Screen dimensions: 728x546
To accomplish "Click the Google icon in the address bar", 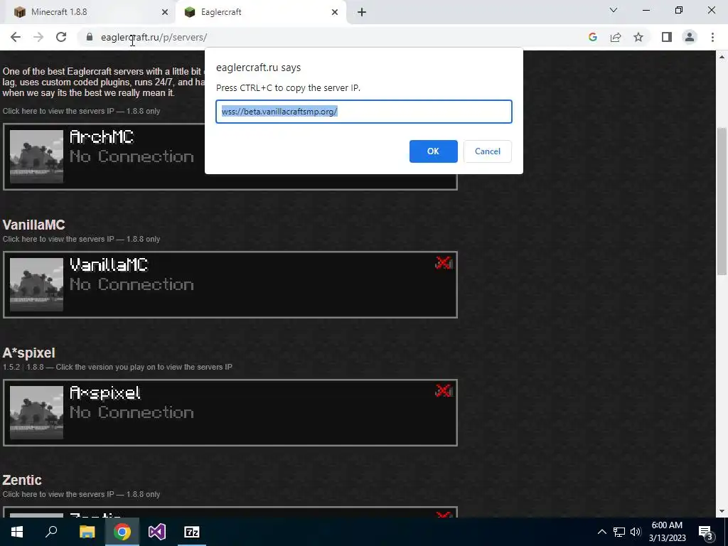I will (x=592, y=37).
